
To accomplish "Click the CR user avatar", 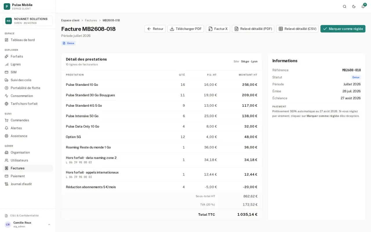I will point(8,224).
